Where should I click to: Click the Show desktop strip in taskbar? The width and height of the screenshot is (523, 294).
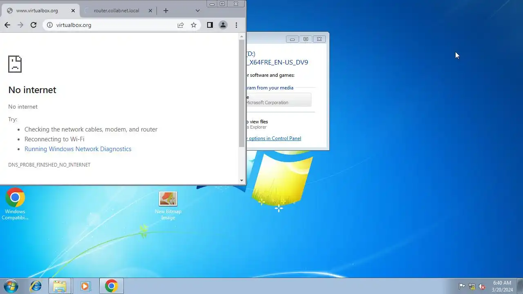click(x=520, y=286)
